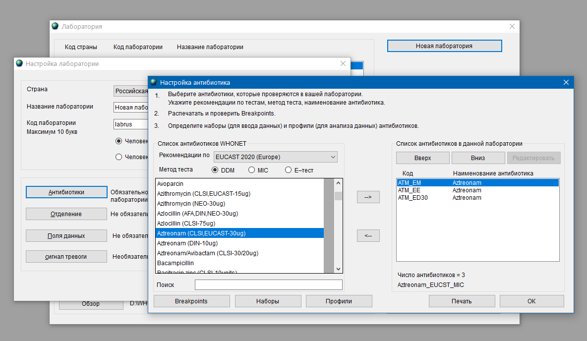Viewport: 587px width, 341px height.
Task: Click the add arrow button (-->)
Action: tap(368, 197)
